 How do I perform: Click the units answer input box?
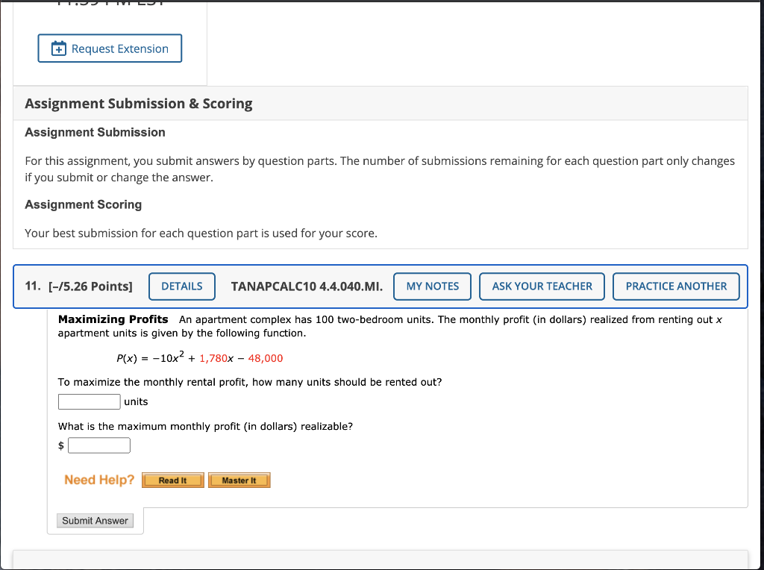pyautogui.click(x=89, y=401)
